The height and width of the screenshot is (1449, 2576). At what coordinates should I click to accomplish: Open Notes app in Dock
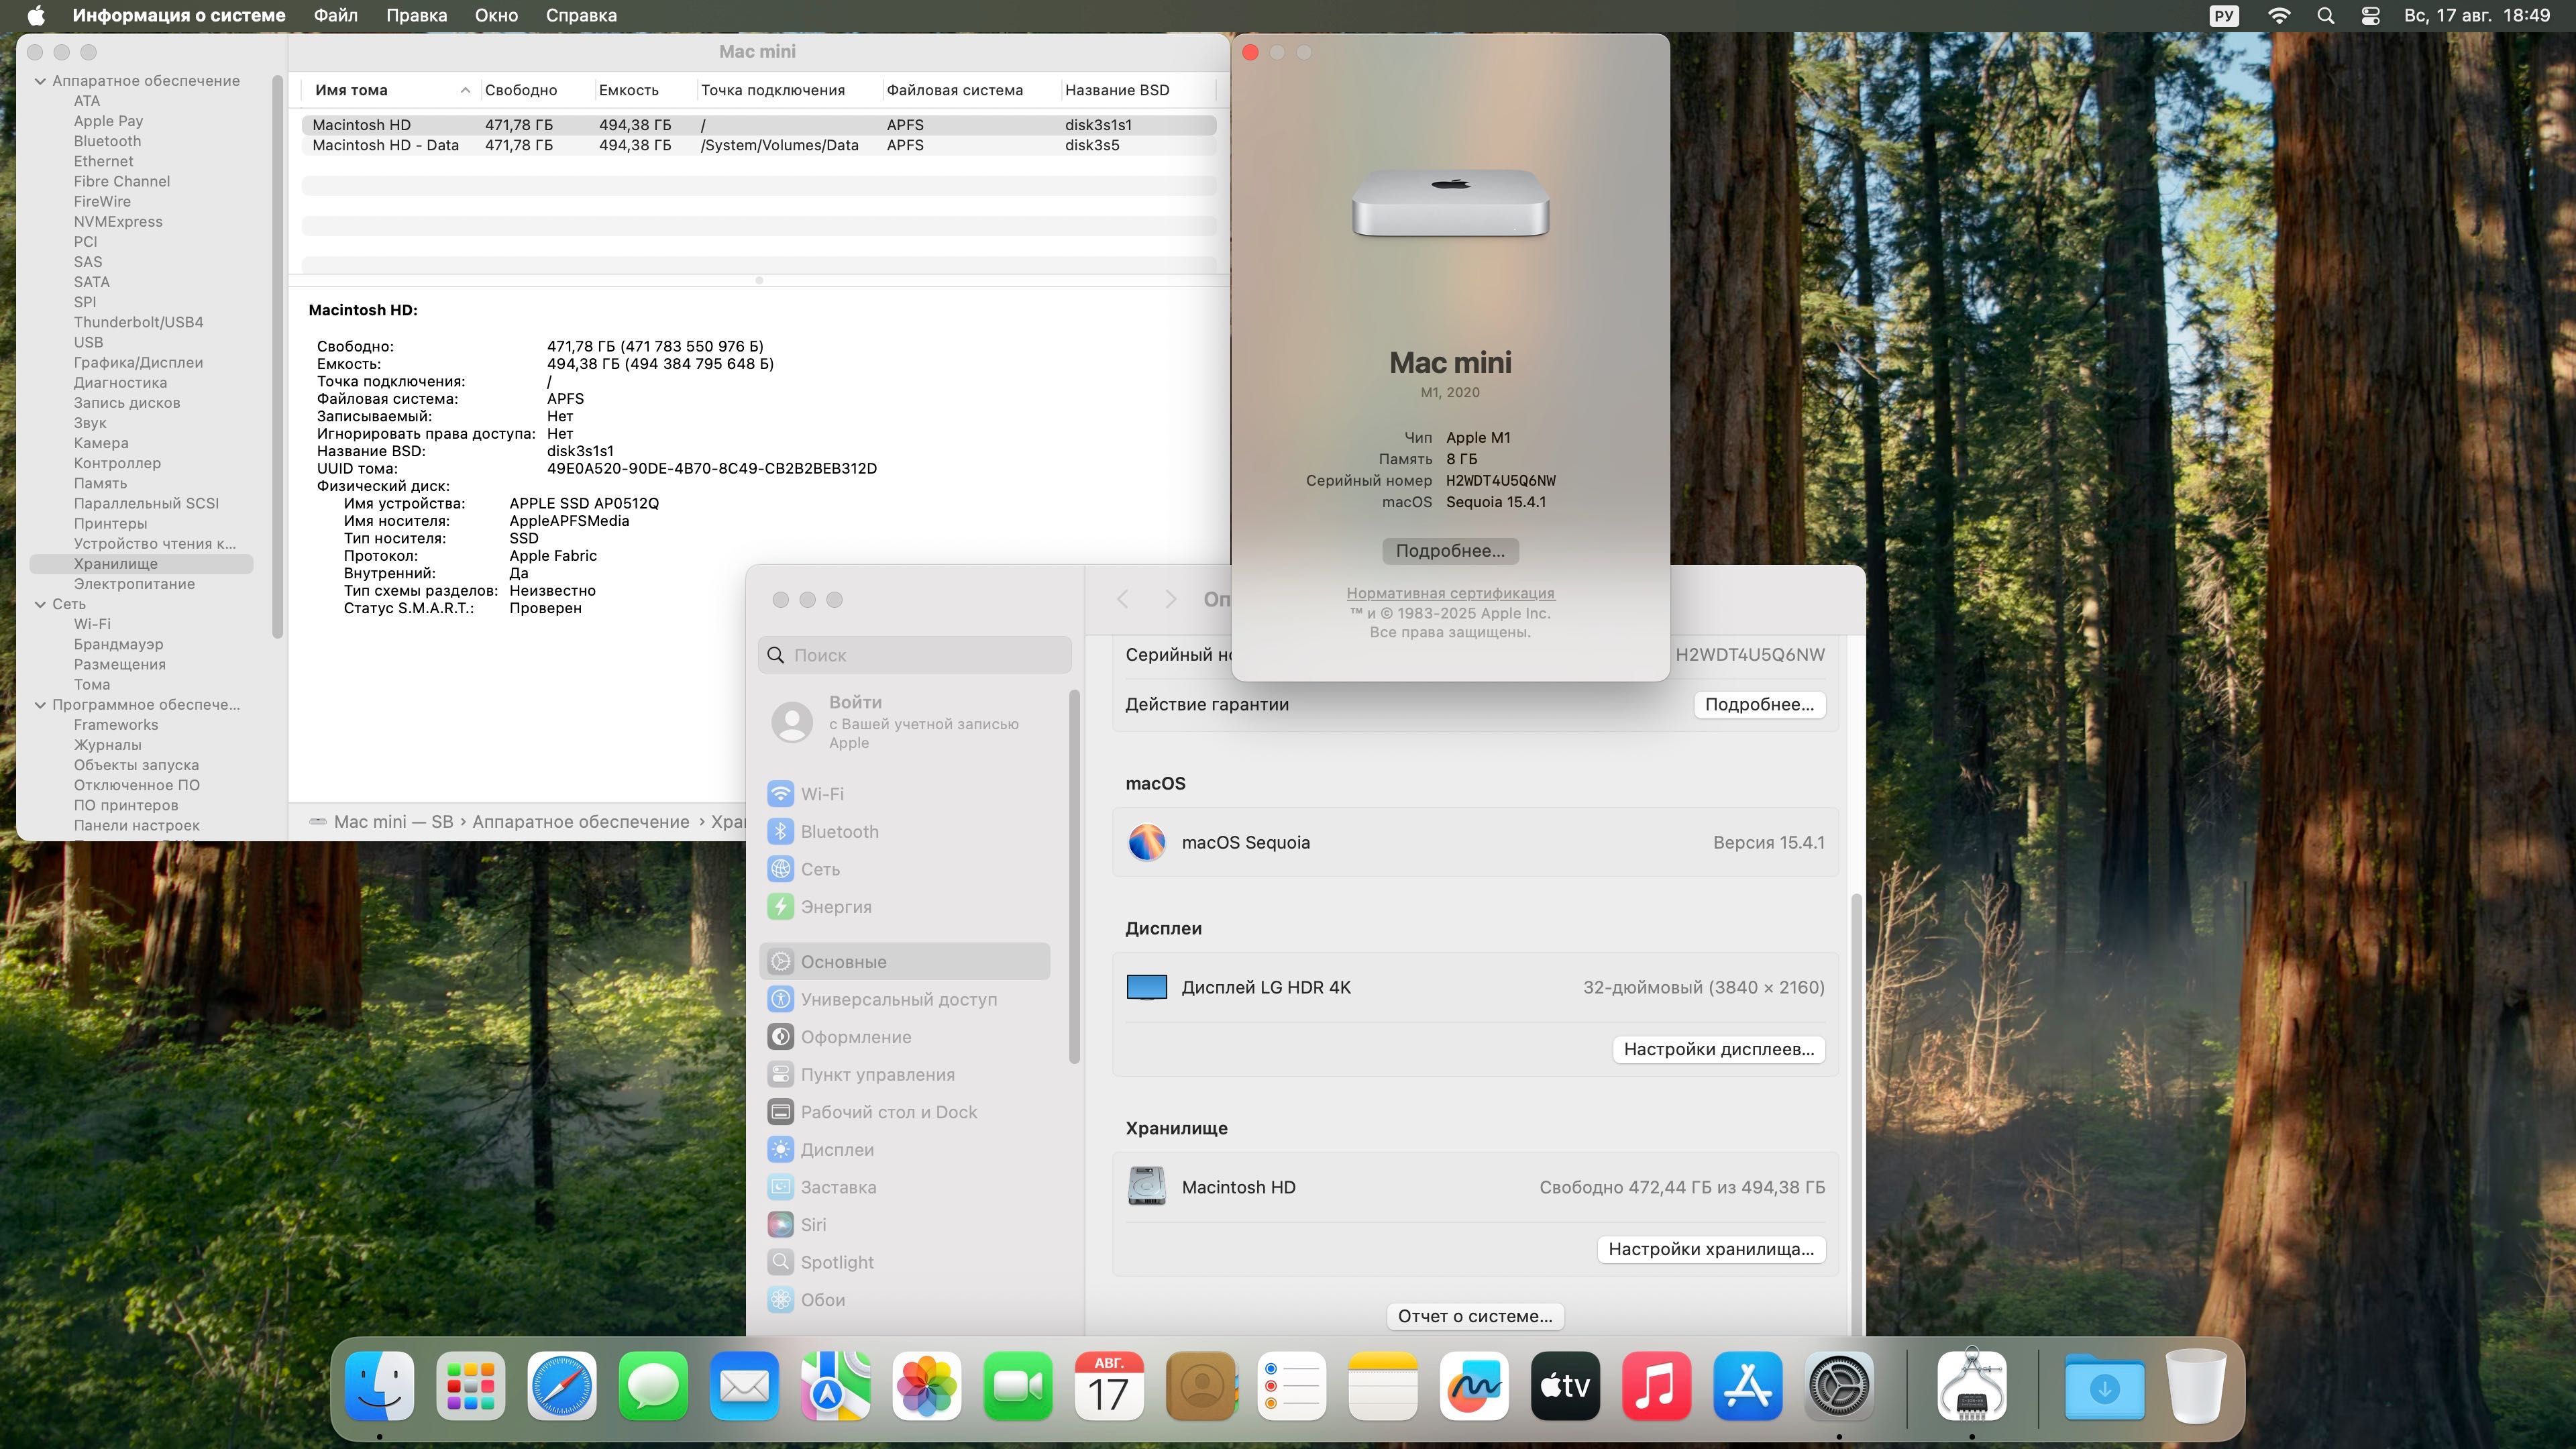pyautogui.click(x=1383, y=1386)
